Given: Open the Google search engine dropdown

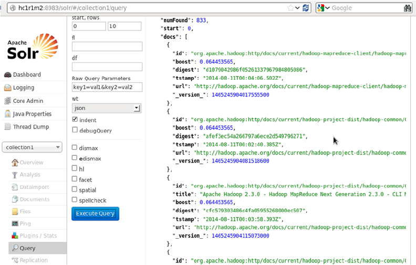Looking at the screenshot, I should [x=324, y=8].
